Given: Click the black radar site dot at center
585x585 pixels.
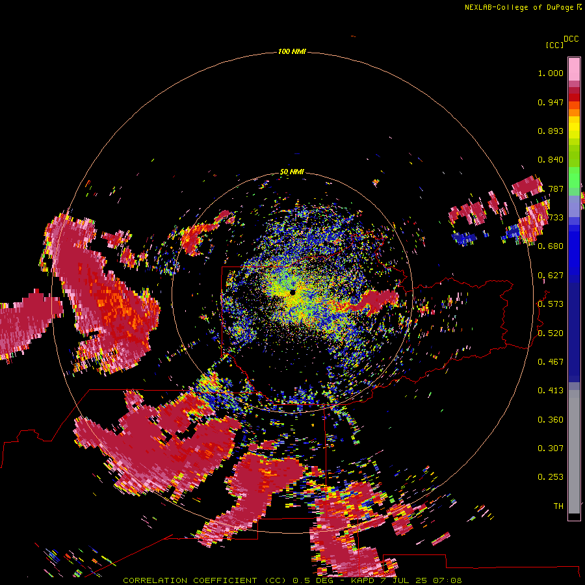Looking at the screenshot, I should tap(292, 292).
